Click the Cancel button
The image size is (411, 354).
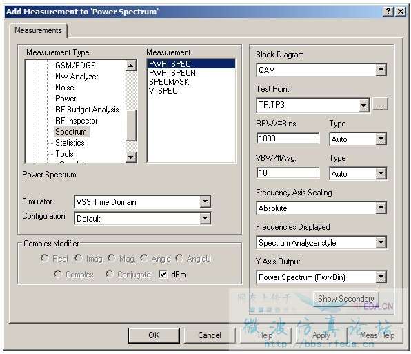click(x=210, y=335)
